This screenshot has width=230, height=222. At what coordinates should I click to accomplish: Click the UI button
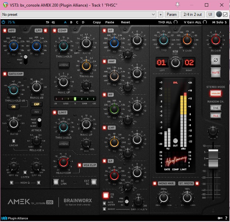pyautogui.click(x=210, y=15)
